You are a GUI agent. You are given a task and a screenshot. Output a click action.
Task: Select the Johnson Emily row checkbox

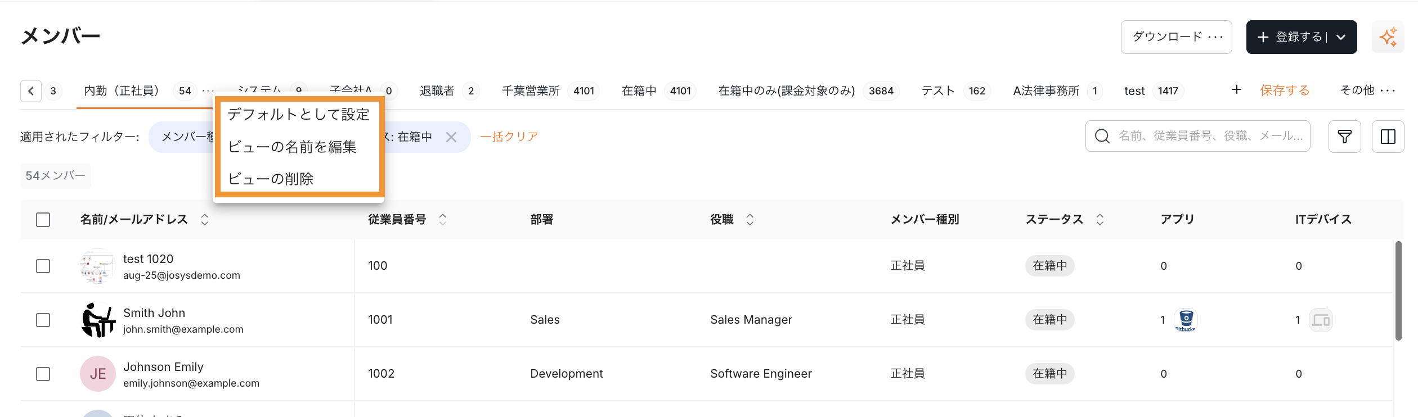click(43, 374)
